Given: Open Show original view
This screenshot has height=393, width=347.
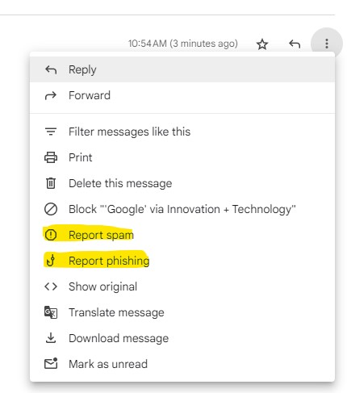Looking at the screenshot, I should (x=182, y=286).
